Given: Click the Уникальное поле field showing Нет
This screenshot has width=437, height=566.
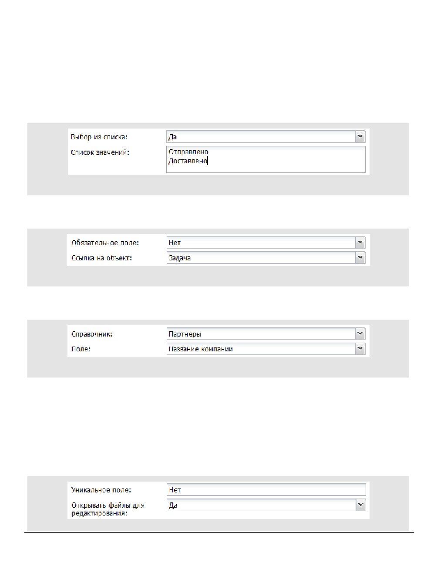Looking at the screenshot, I should [266, 490].
